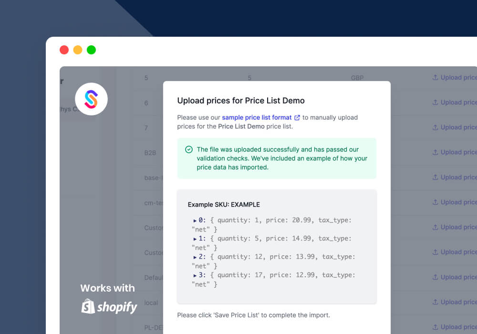
Task: Click the circular S app logo
Action: coord(91,99)
